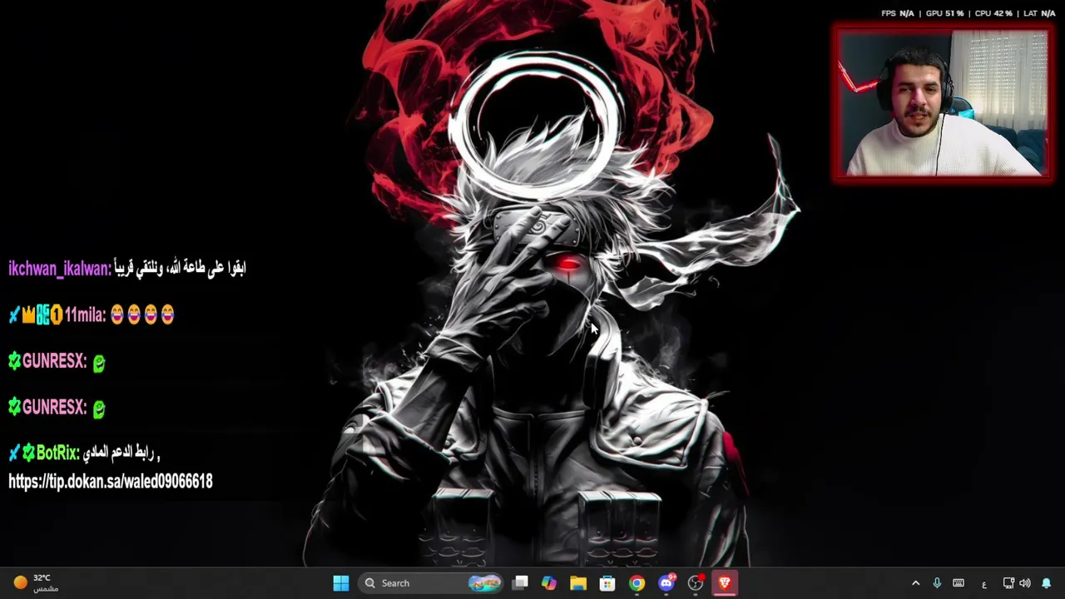Click the FPS N/A overlay readout
Screen dimensions: 1065x599
click(x=898, y=13)
